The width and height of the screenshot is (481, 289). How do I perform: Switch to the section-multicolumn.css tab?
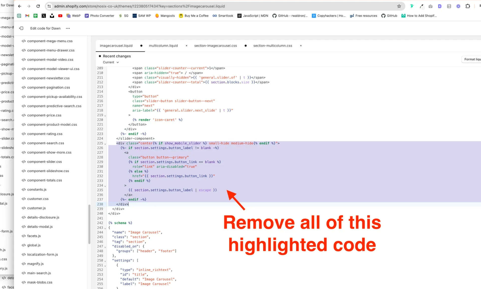click(x=273, y=46)
